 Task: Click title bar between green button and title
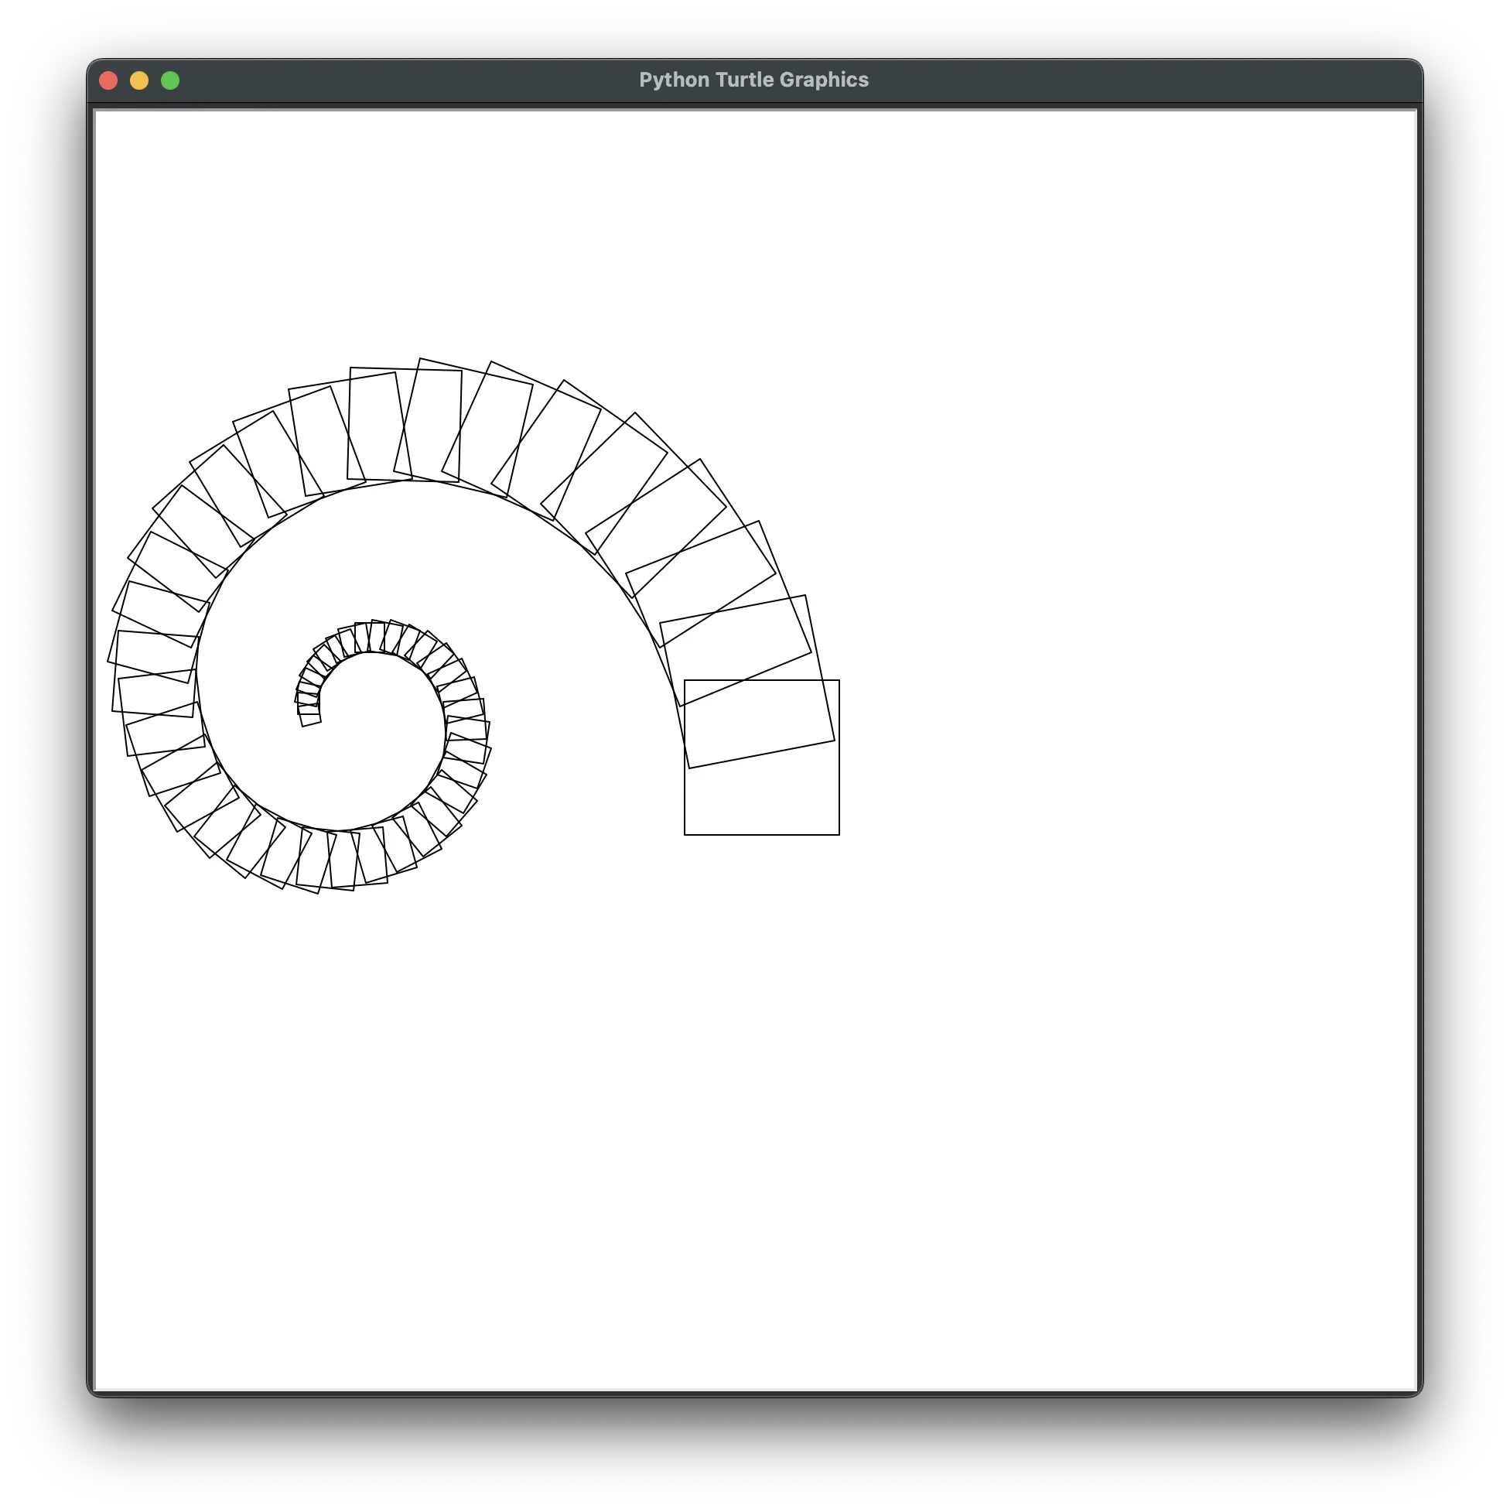click(407, 80)
